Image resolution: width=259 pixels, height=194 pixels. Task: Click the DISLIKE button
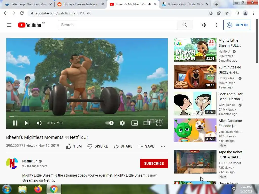(x=98, y=146)
